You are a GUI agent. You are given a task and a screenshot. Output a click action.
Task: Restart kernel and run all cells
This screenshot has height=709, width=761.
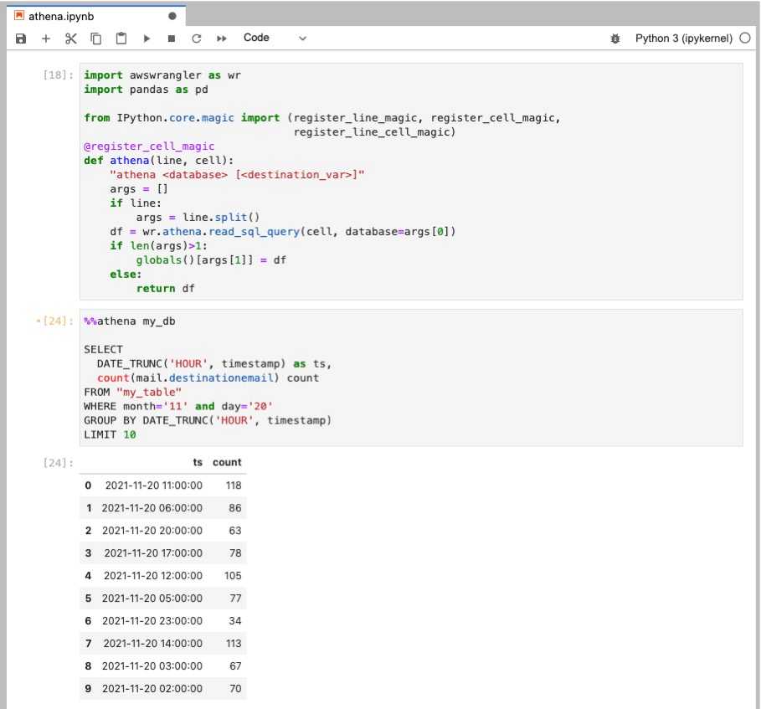(222, 39)
